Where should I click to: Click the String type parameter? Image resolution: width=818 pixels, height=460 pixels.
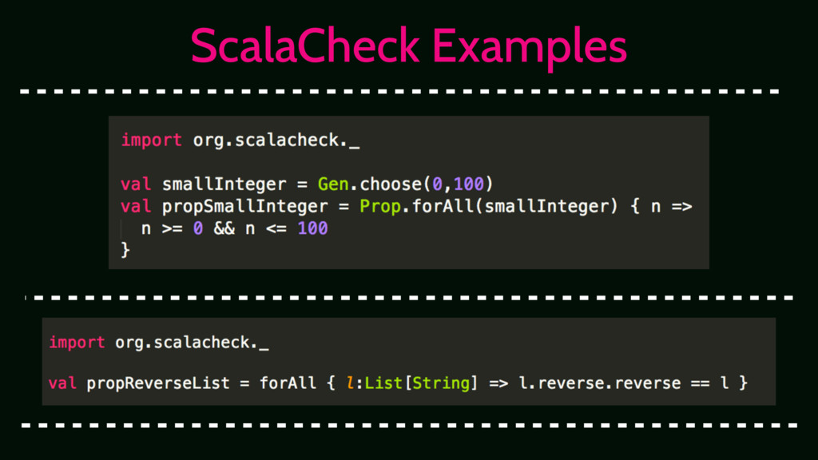(442, 383)
